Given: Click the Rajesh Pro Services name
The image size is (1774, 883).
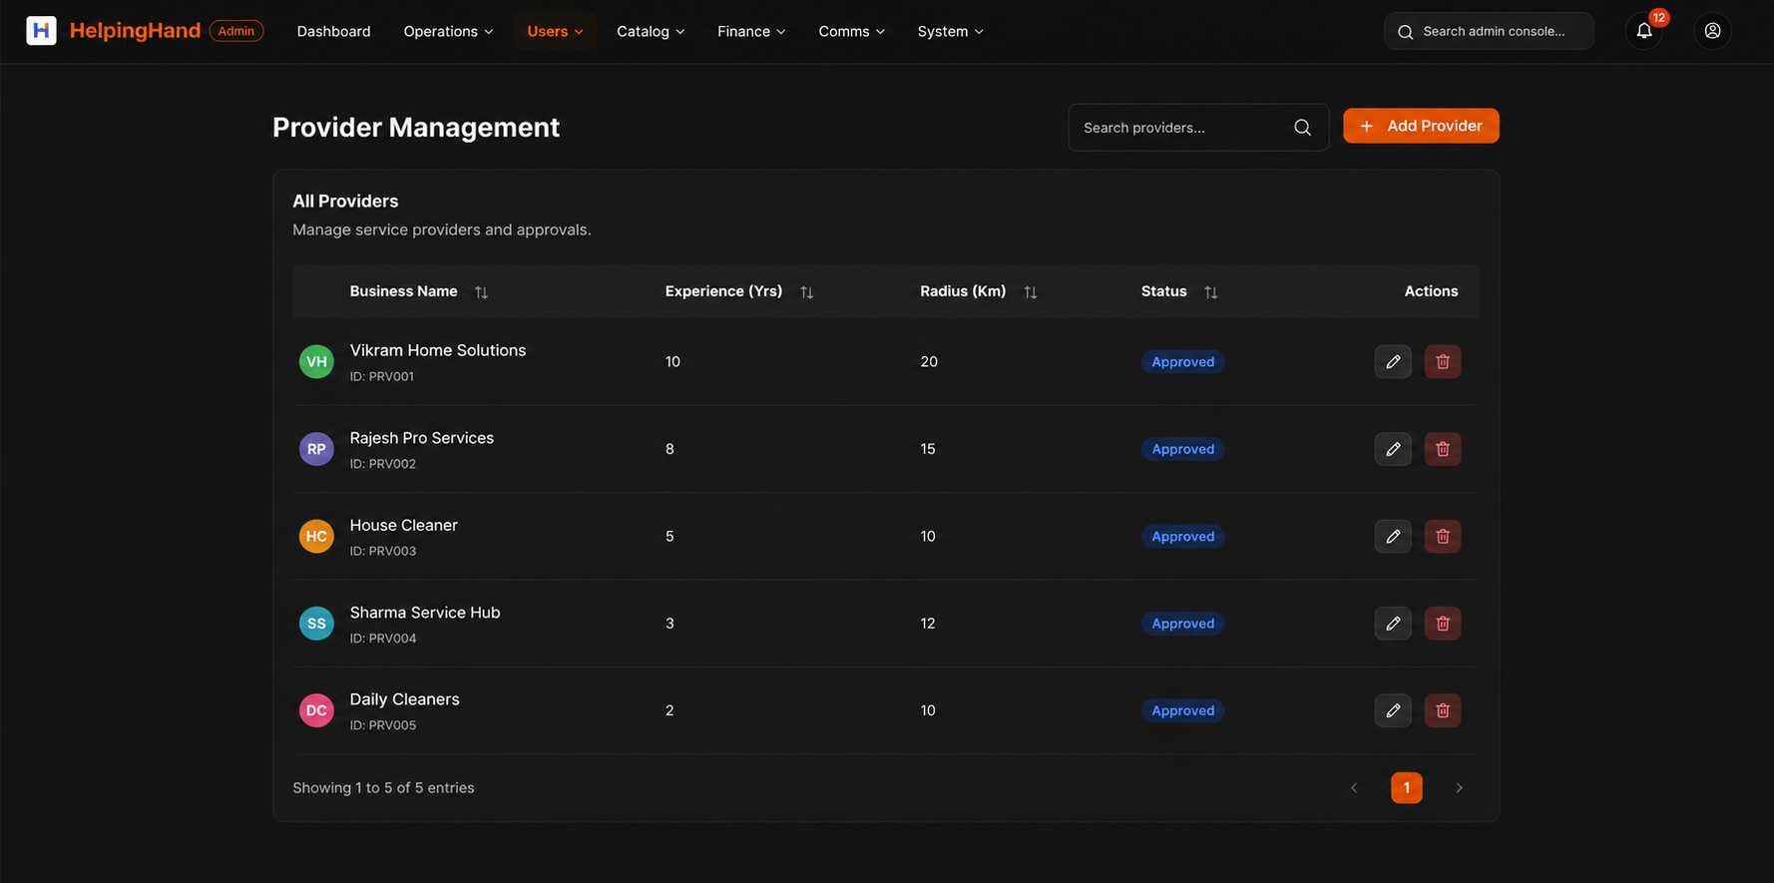Looking at the screenshot, I should pos(422,438).
